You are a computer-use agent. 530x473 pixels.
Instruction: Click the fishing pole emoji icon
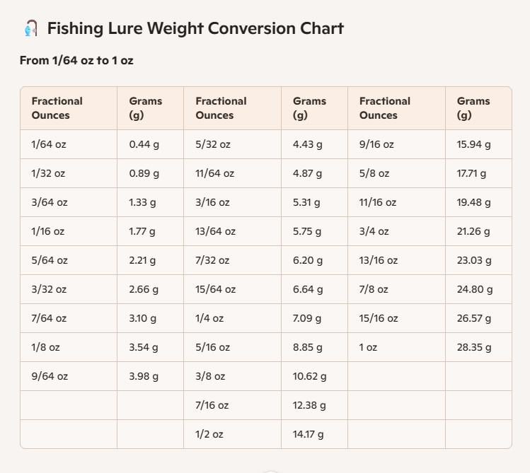click(30, 29)
